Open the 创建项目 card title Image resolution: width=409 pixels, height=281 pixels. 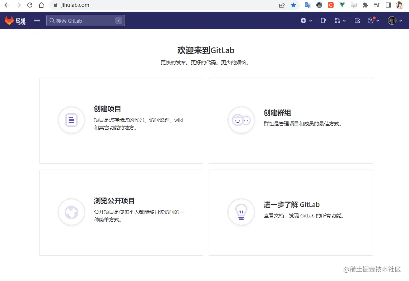107,109
